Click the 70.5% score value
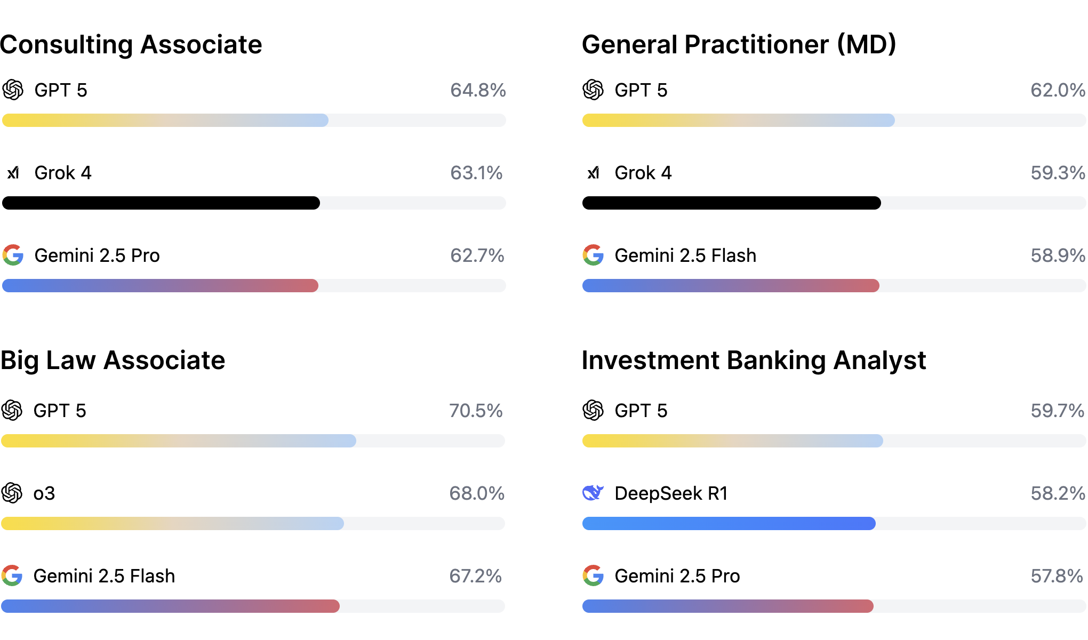 pos(476,411)
